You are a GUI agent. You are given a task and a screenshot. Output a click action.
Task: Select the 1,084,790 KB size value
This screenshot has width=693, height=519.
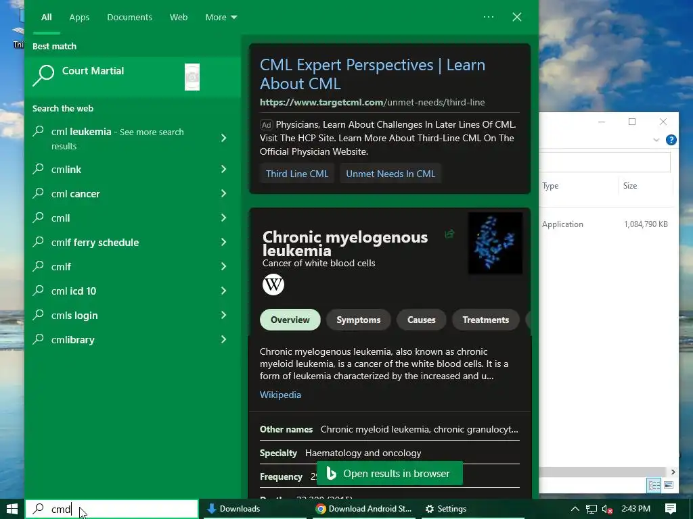pyautogui.click(x=646, y=224)
